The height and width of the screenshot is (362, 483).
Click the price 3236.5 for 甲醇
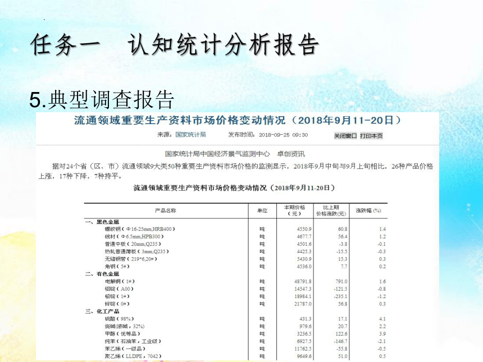(x=304, y=334)
